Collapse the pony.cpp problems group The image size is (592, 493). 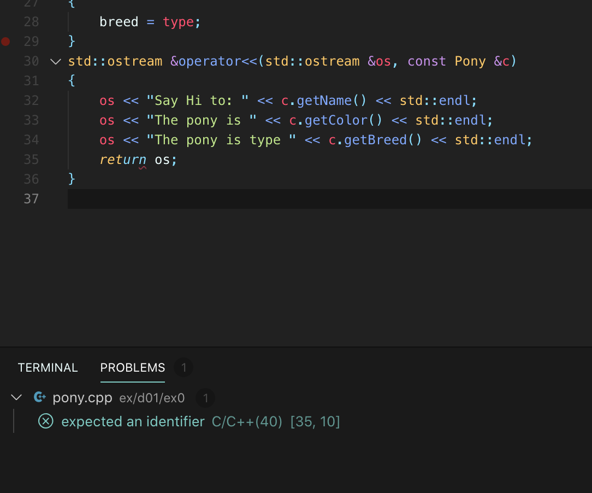16,397
